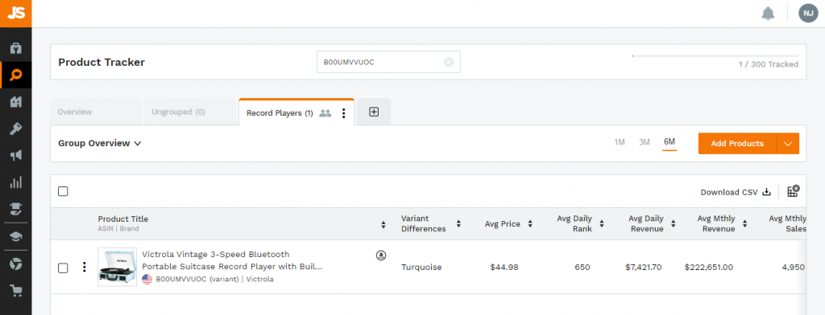The width and height of the screenshot is (825, 315).
Task: Add a new group with plus tab
Action: click(374, 112)
